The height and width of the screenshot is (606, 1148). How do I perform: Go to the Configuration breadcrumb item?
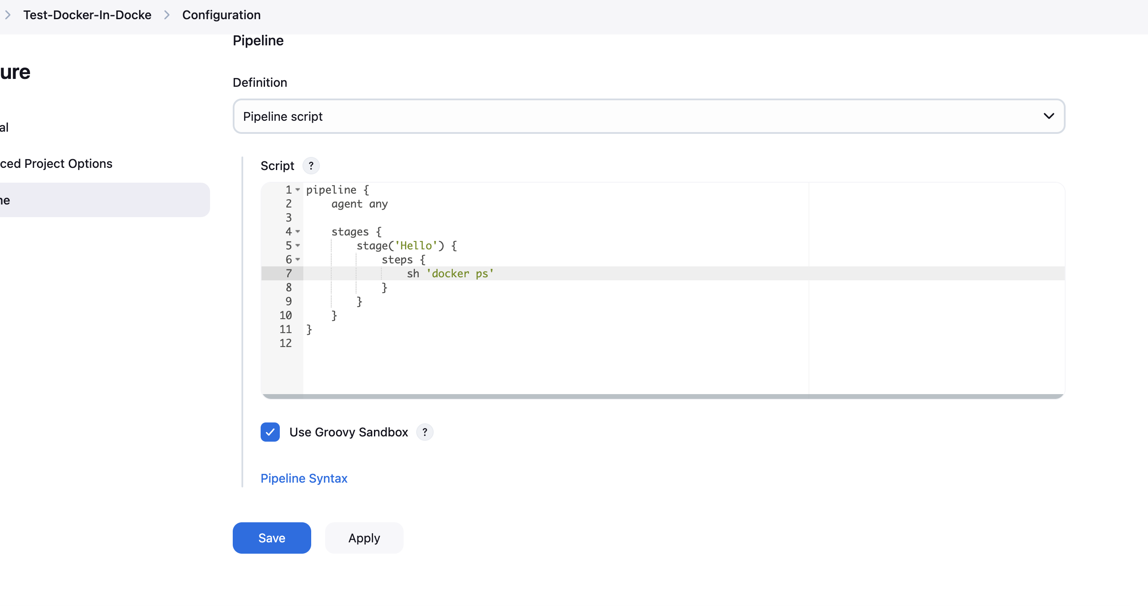pyautogui.click(x=221, y=15)
